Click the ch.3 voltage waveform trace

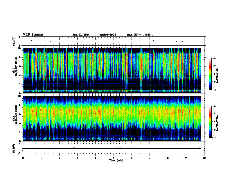(x=112, y=148)
